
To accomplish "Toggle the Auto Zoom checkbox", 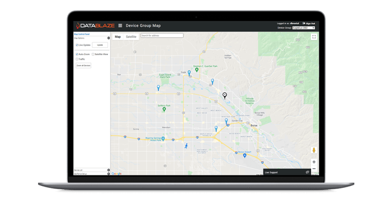I will tap(77, 54).
